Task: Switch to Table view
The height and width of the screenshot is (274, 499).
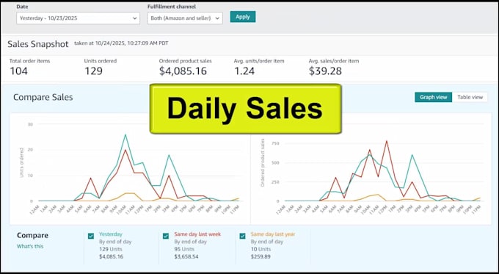Action: pos(470,97)
